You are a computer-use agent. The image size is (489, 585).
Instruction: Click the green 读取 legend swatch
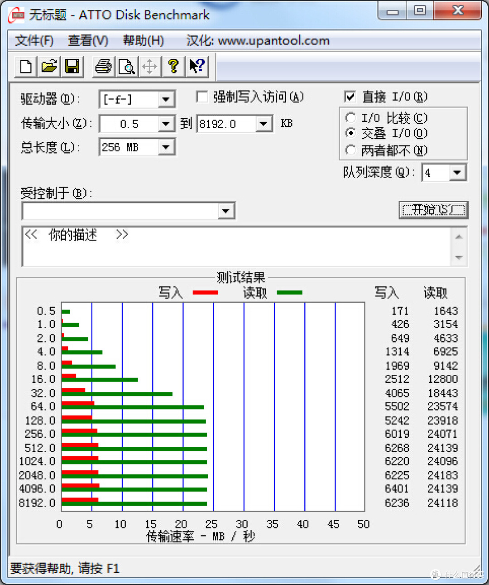[x=289, y=293]
